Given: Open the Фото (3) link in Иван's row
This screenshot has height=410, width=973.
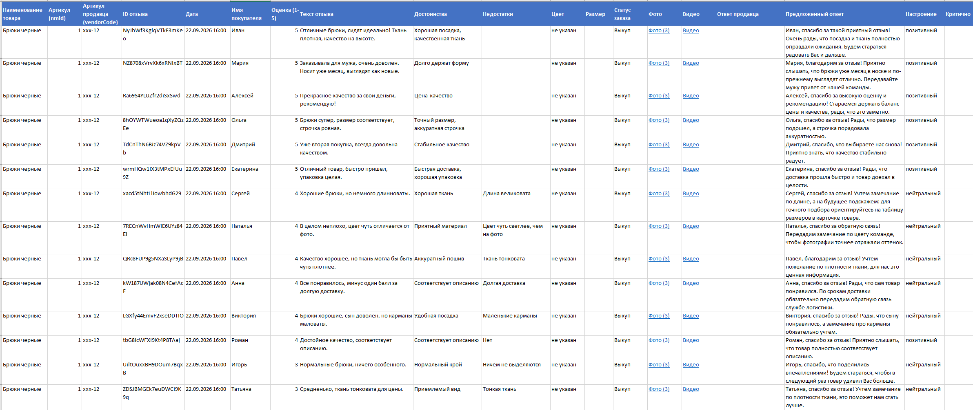Looking at the screenshot, I should [x=659, y=31].
